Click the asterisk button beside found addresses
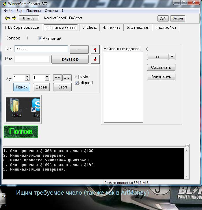 pyautogui.click(x=172, y=57)
